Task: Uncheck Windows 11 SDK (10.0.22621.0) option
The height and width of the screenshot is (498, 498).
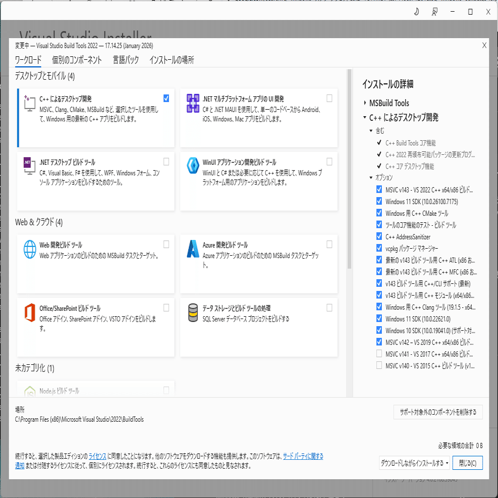Action: tap(379, 319)
